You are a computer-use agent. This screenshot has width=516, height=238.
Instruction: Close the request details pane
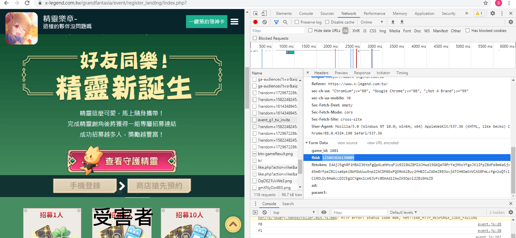[308, 73]
